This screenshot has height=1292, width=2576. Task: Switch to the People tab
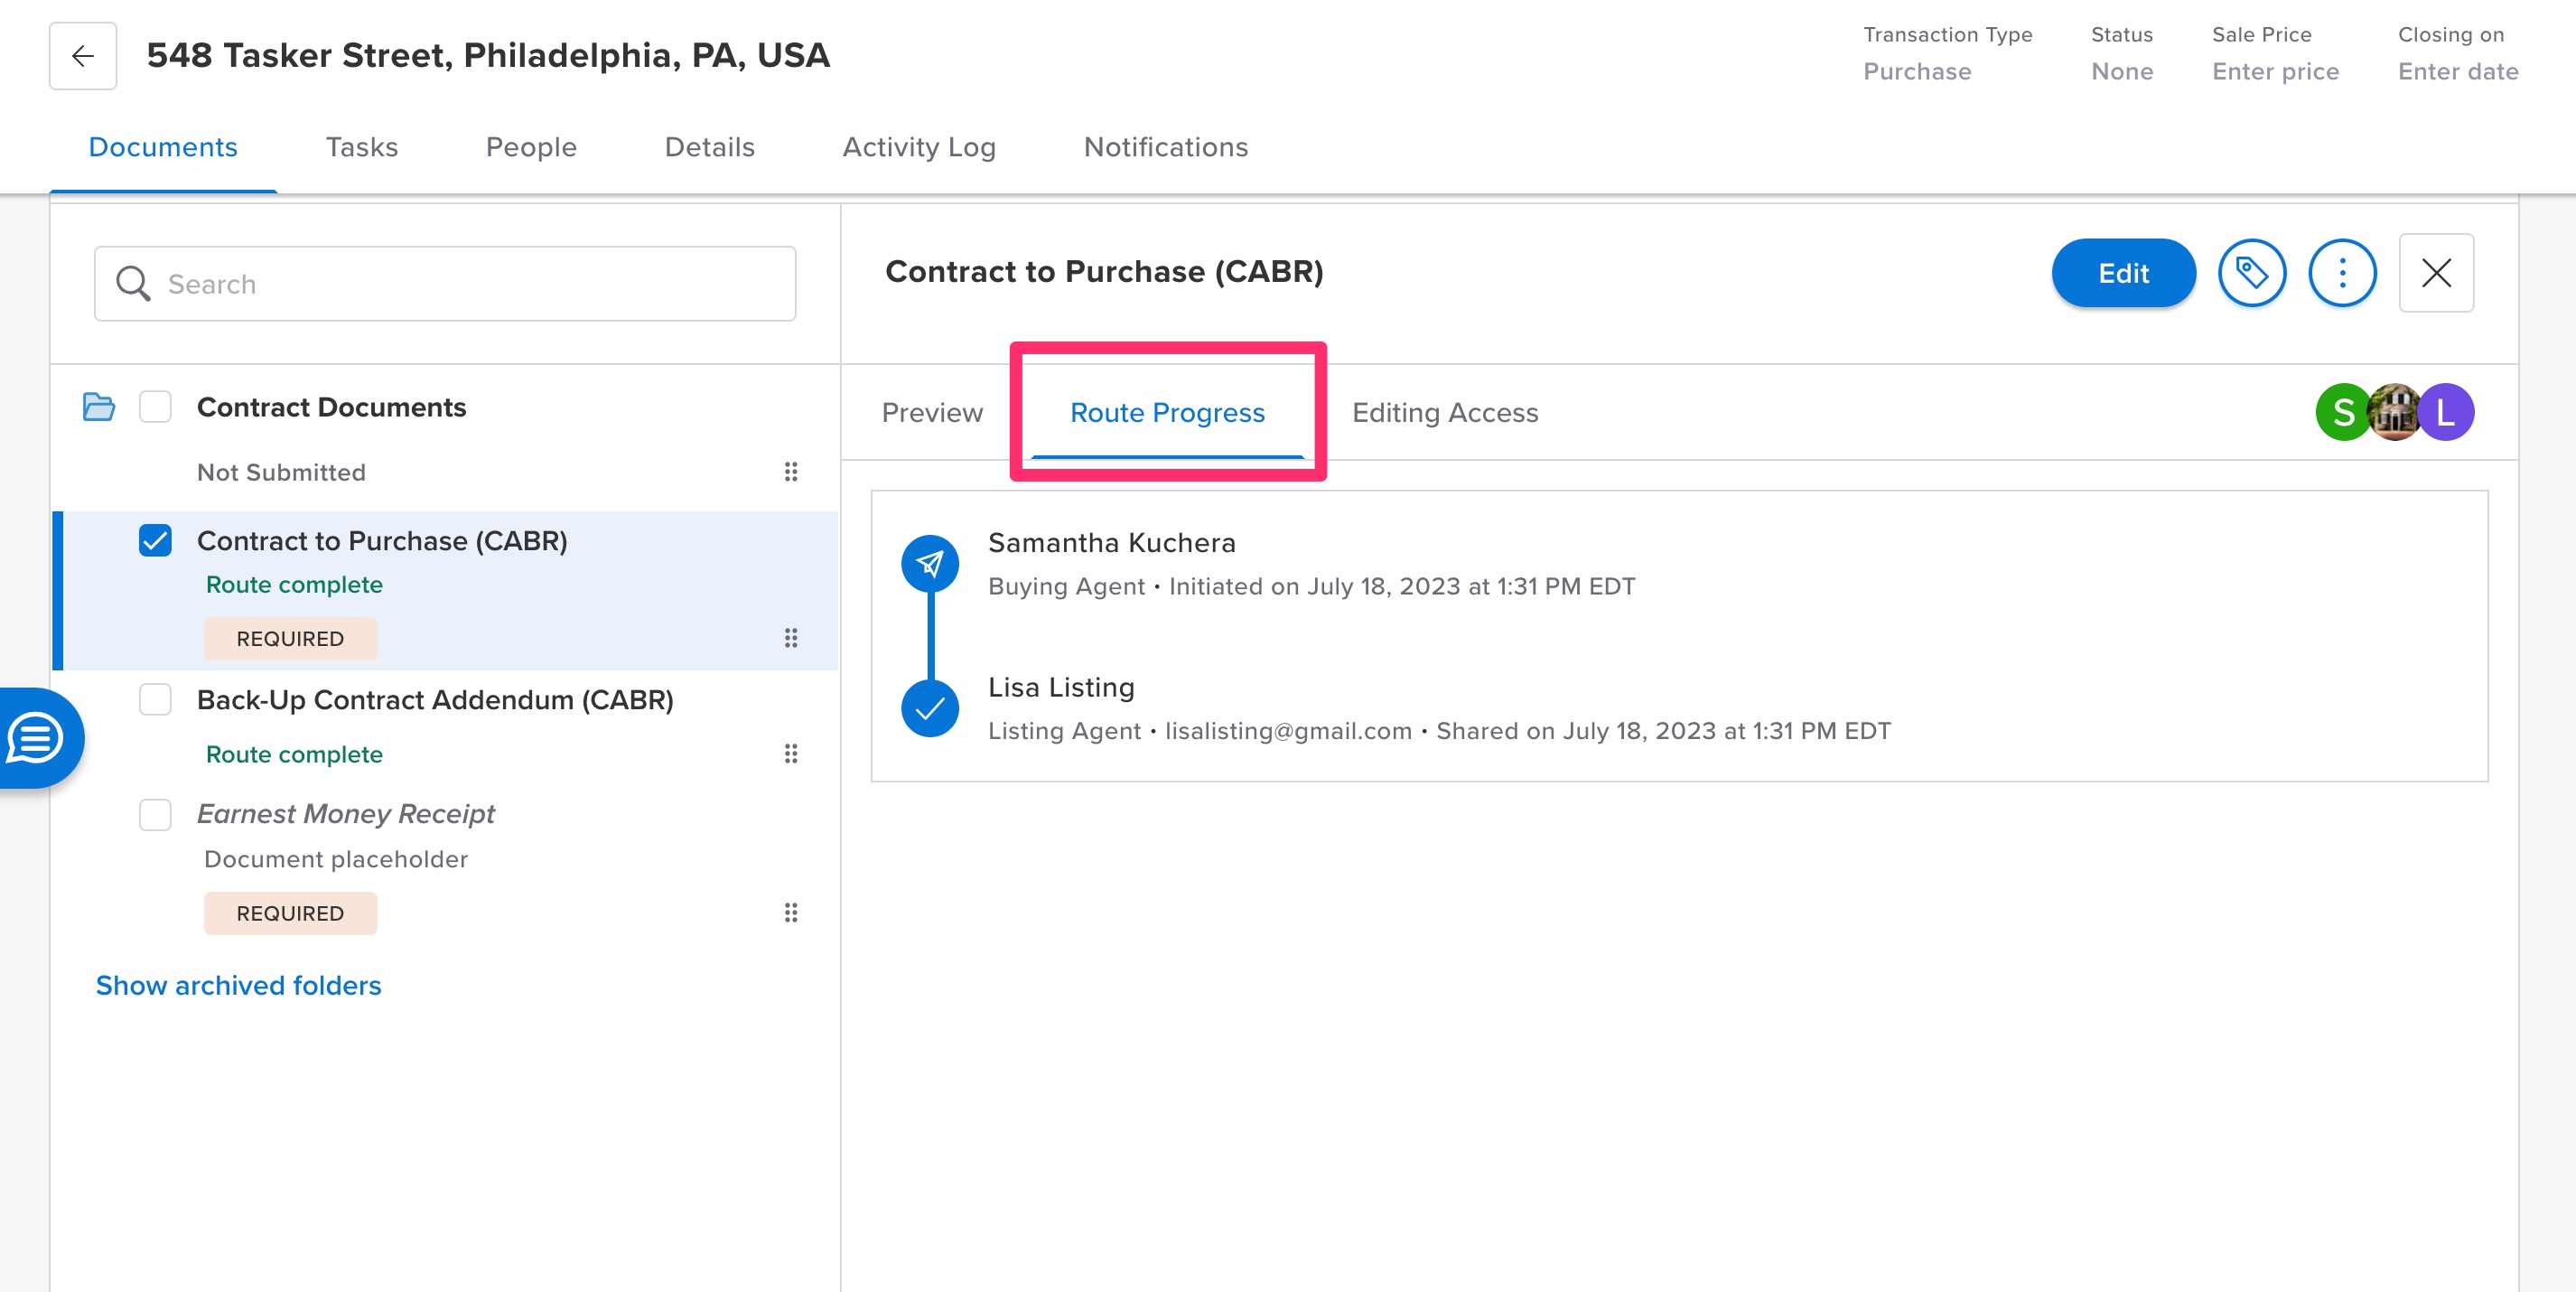pos(531,147)
